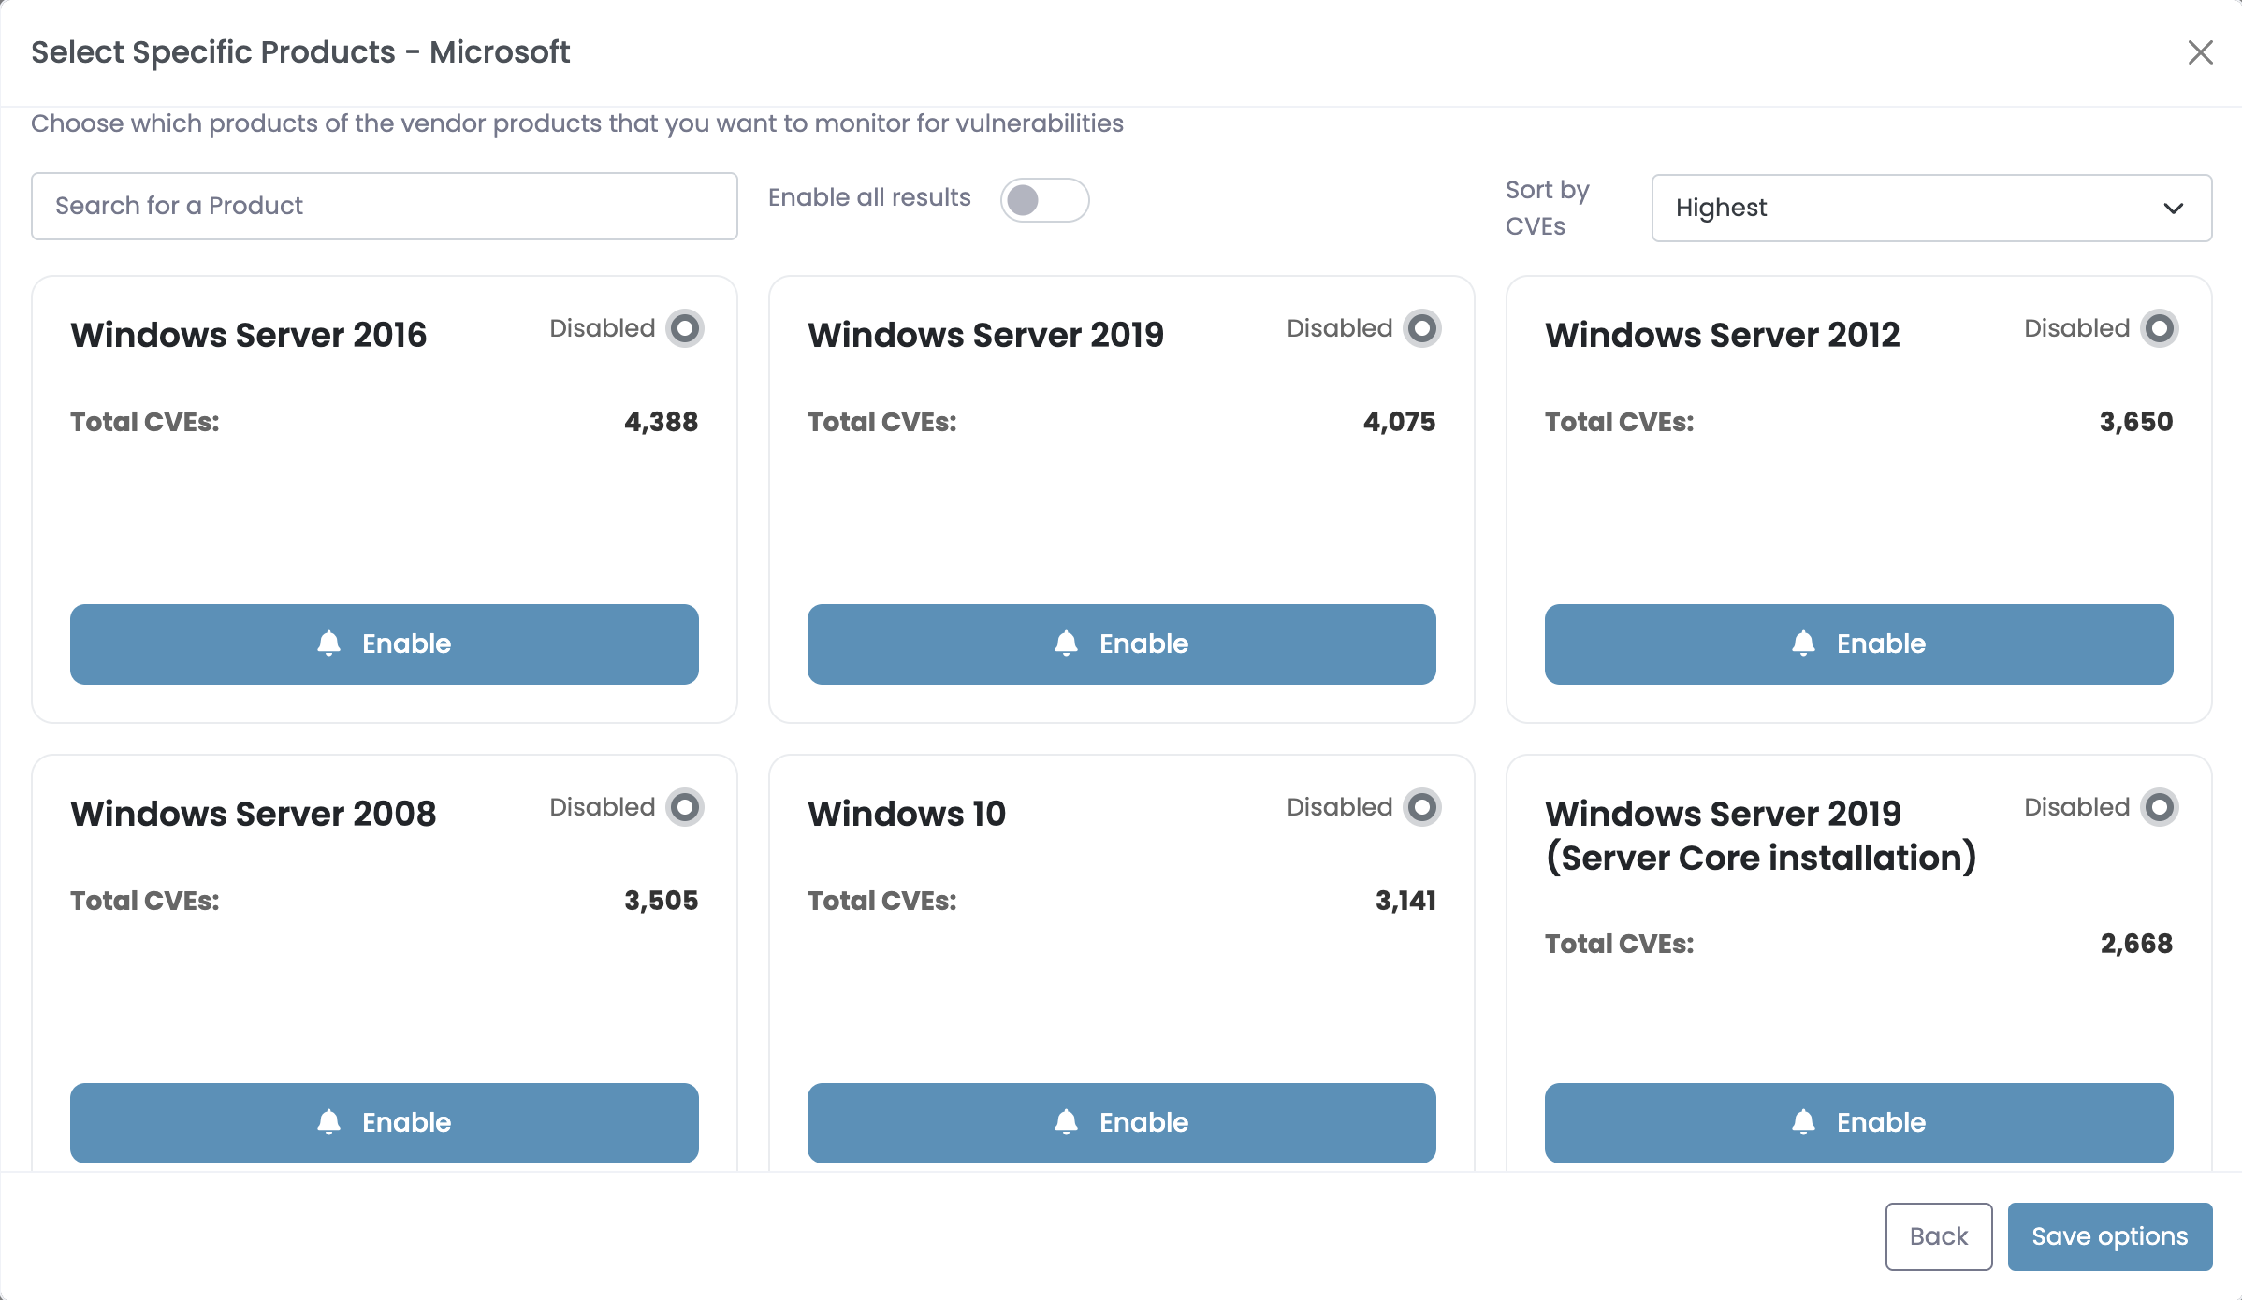Image resolution: width=2242 pixels, height=1300 pixels.
Task: Go back with the Back button
Action: pos(1939,1236)
